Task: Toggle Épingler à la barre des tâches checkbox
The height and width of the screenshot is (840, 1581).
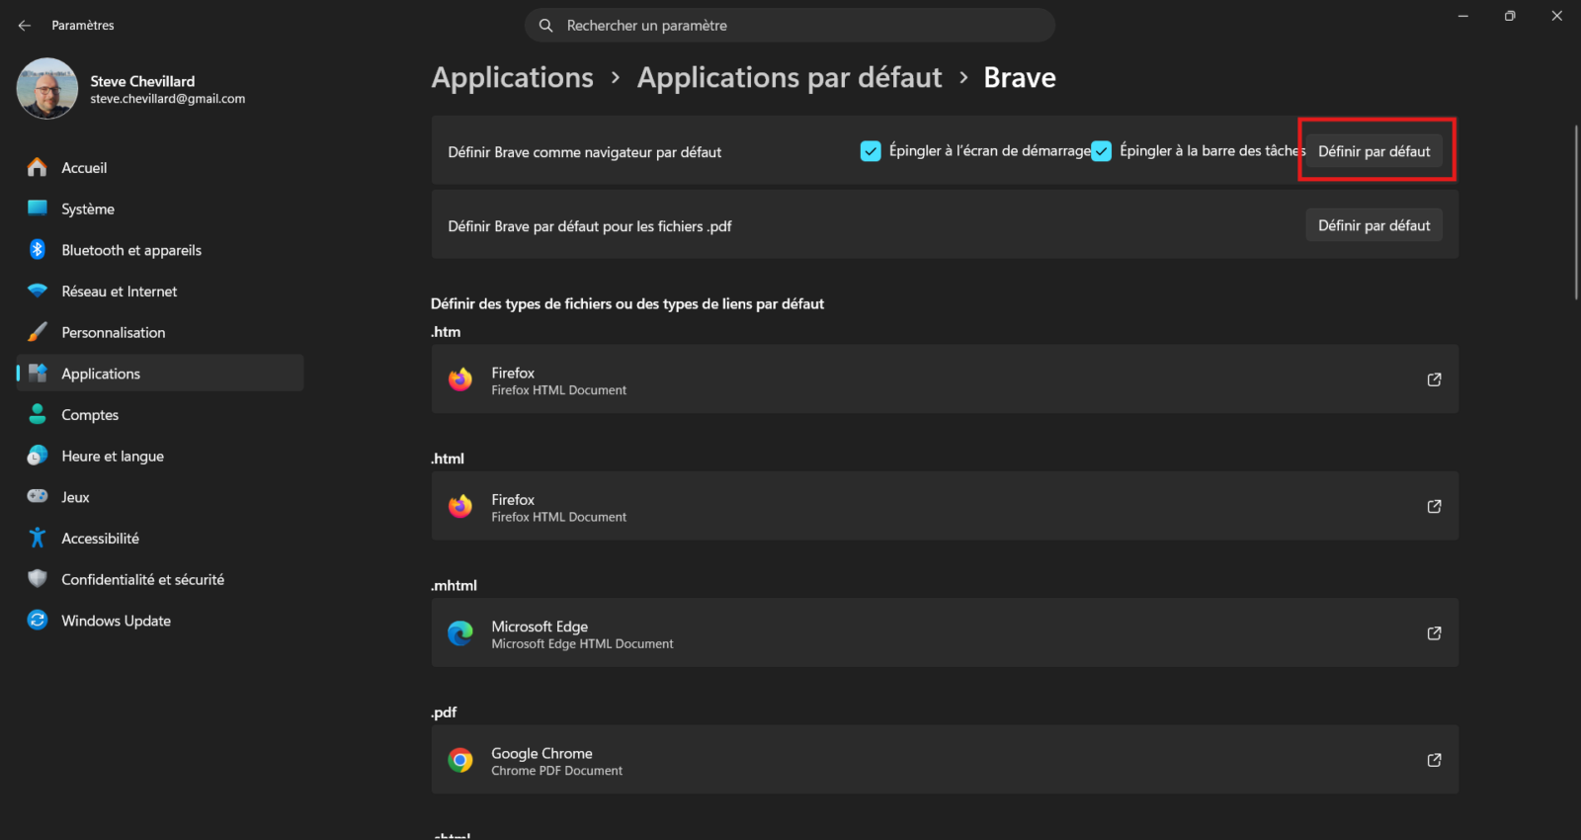Action: (1101, 151)
